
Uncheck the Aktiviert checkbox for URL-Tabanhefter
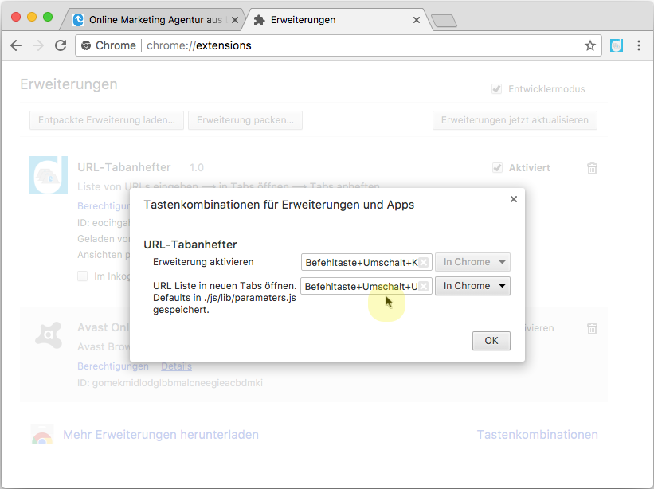click(x=497, y=168)
